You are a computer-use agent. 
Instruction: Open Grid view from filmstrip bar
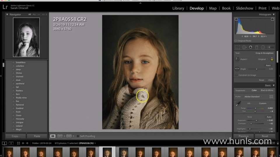pyautogui.click(x=18, y=143)
